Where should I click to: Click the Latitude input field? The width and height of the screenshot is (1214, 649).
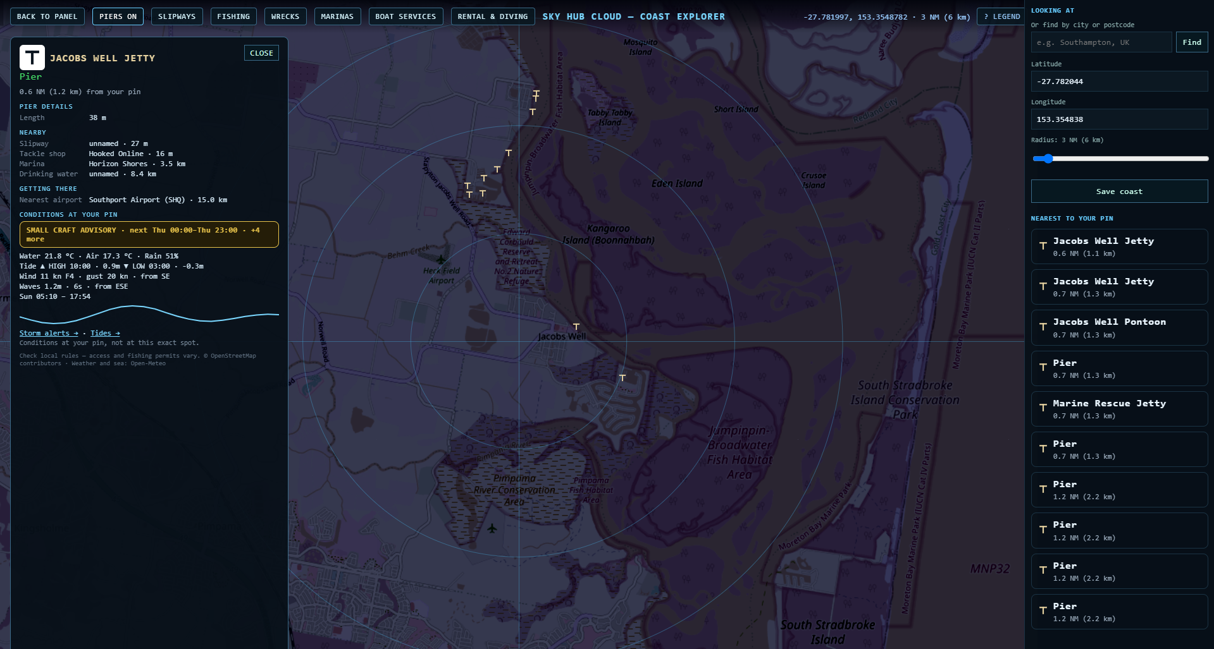coord(1119,82)
